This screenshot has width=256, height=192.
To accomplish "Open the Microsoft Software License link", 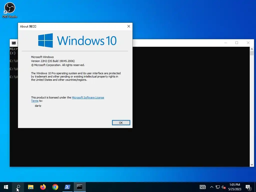I will [x=88, y=97].
